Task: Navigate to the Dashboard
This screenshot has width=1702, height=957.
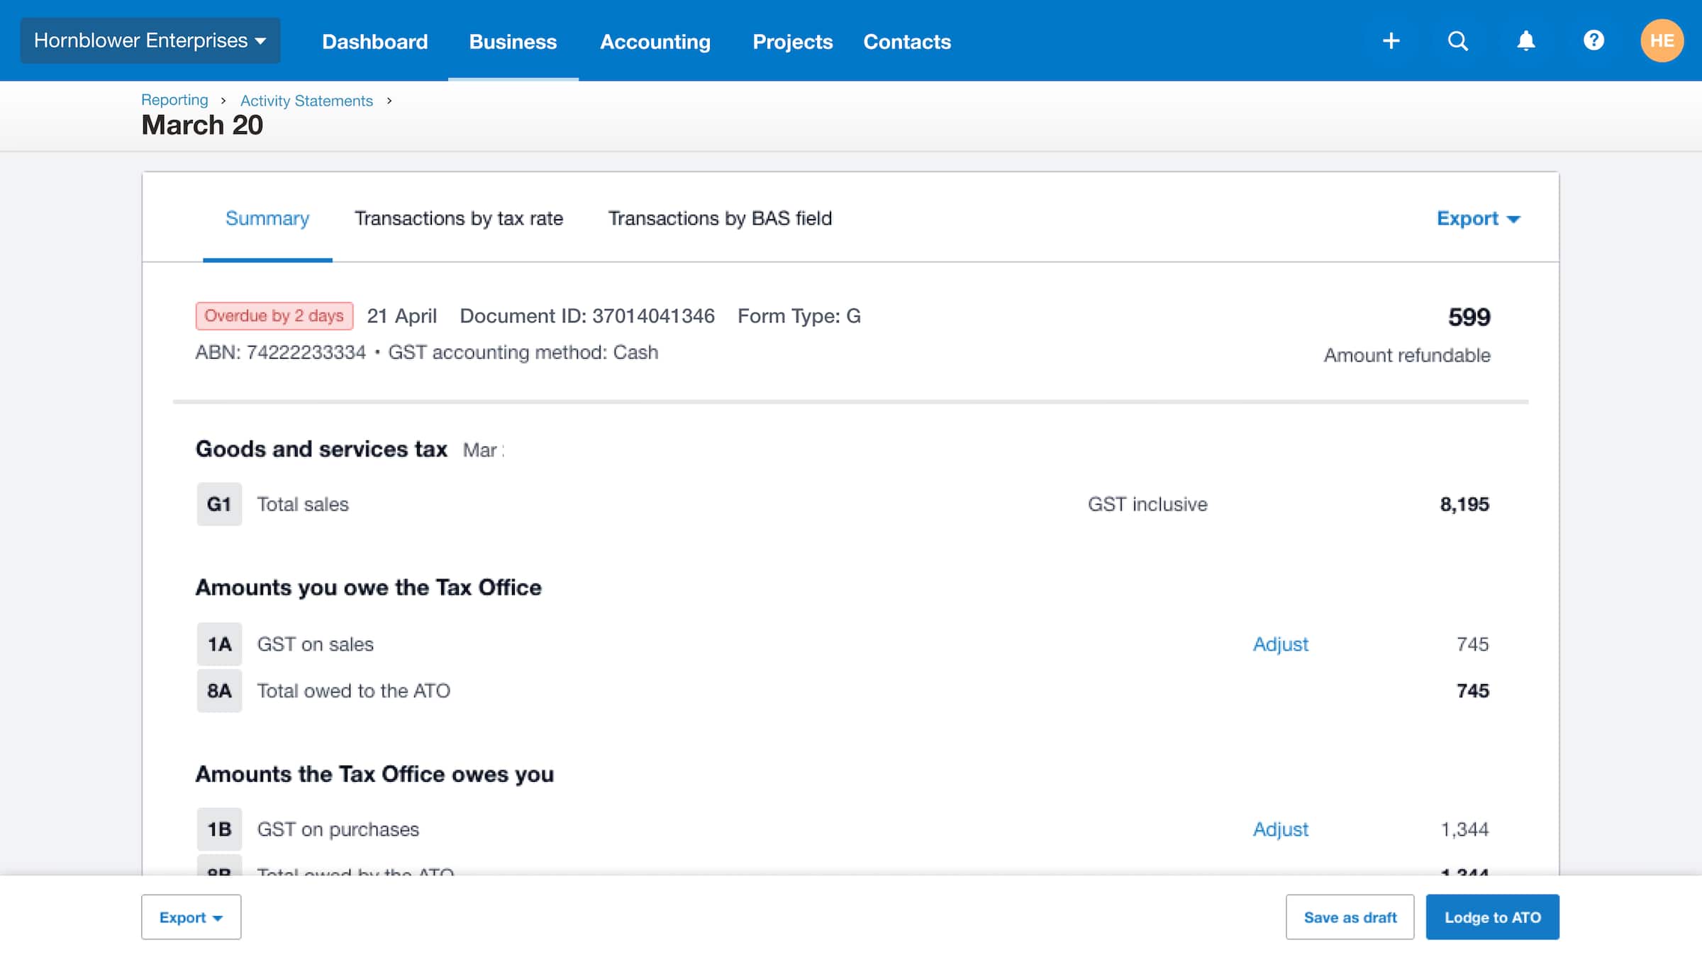Action: tap(375, 42)
